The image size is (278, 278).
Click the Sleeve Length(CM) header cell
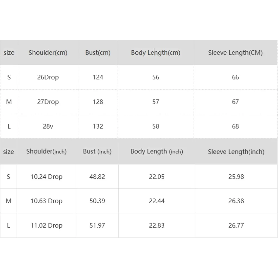pos(235,53)
